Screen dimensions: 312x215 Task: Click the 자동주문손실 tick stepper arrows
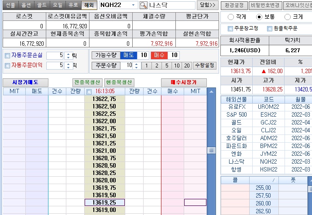[68, 56]
